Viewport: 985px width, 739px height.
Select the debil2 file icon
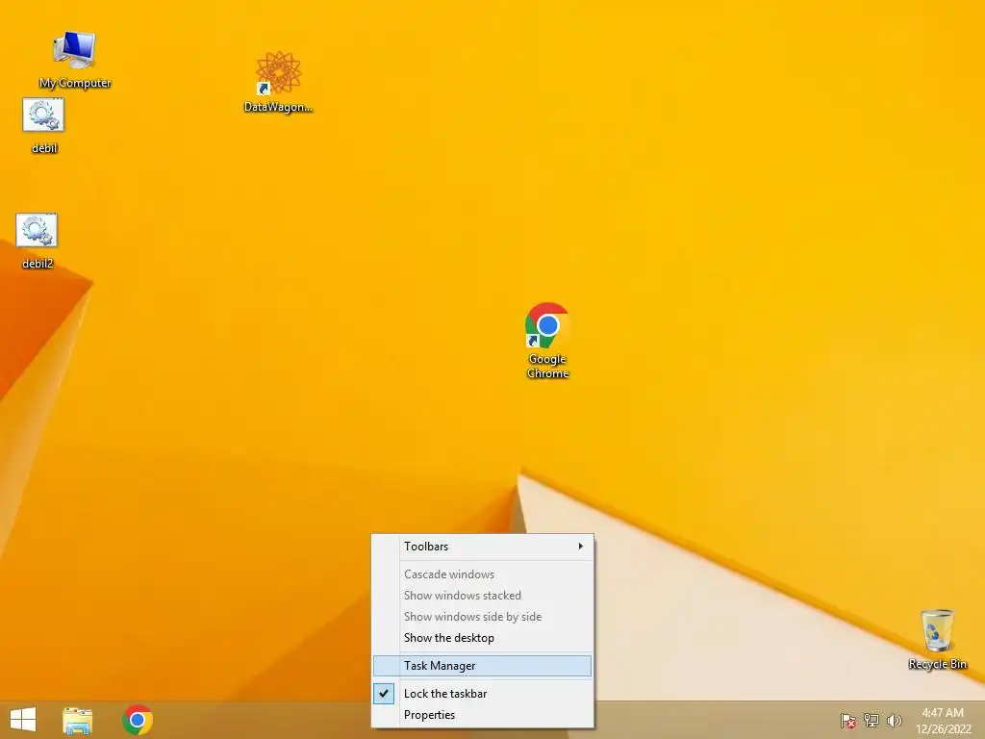(x=38, y=241)
